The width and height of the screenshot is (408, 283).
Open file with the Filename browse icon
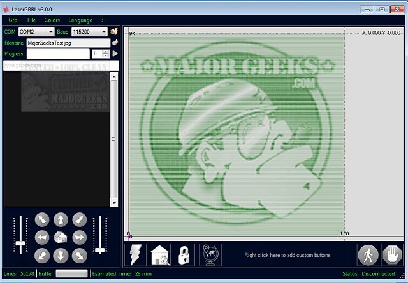[115, 43]
